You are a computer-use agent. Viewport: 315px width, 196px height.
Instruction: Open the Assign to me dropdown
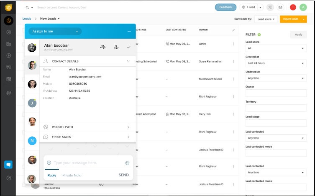click(x=55, y=31)
